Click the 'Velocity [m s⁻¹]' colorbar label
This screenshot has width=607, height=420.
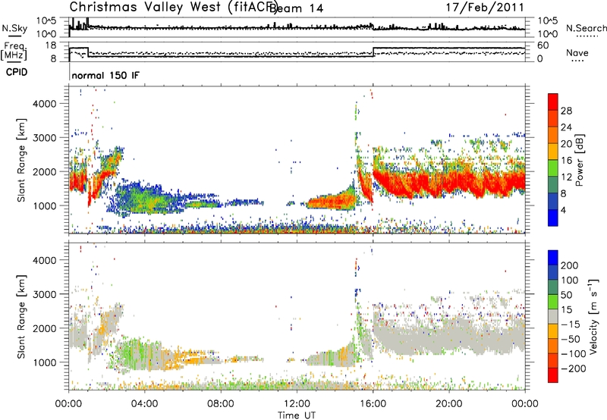(593, 316)
